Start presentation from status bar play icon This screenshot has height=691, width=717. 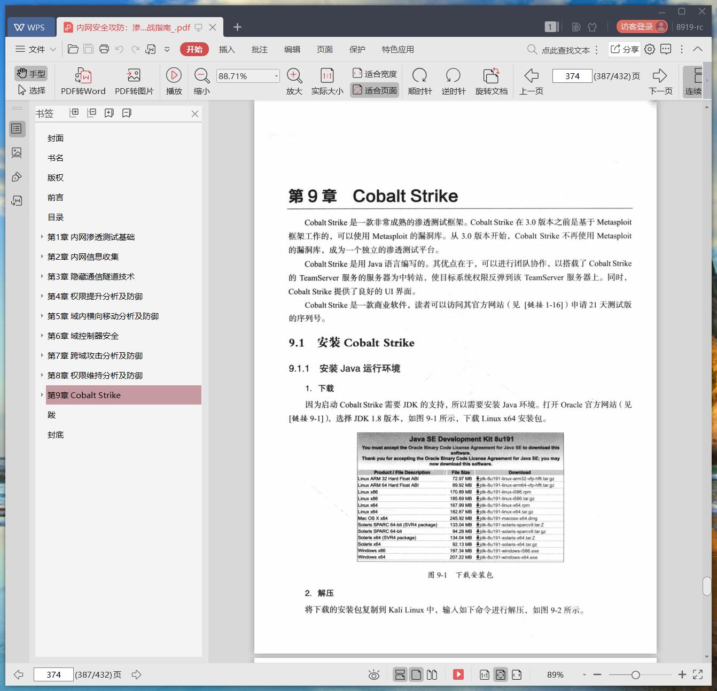pyautogui.click(x=458, y=674)
